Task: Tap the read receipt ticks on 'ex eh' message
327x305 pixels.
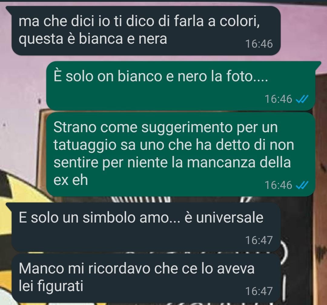Action: click(x=302, y=185)
